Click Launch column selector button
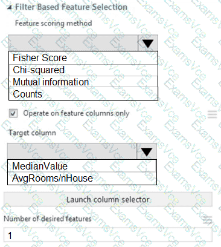The image size is (221, 247). point(108,200)
